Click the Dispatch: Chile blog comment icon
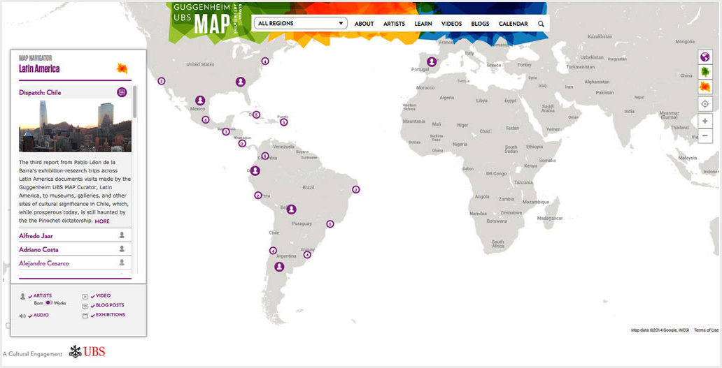 pos(122,92)
